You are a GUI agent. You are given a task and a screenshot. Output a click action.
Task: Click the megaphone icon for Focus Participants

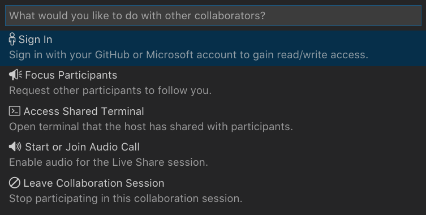pyautogui.click(x=15, y=75)
